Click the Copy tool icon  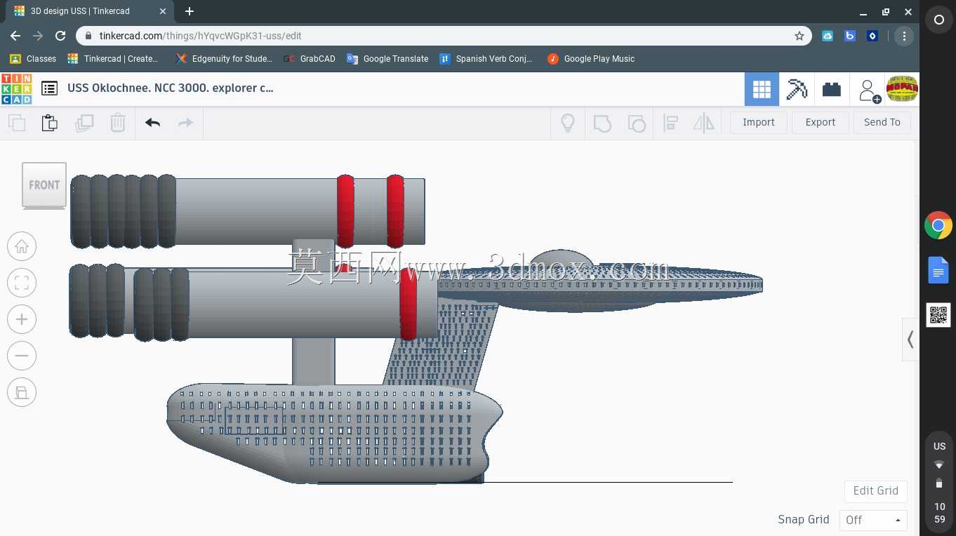point(17,123)
